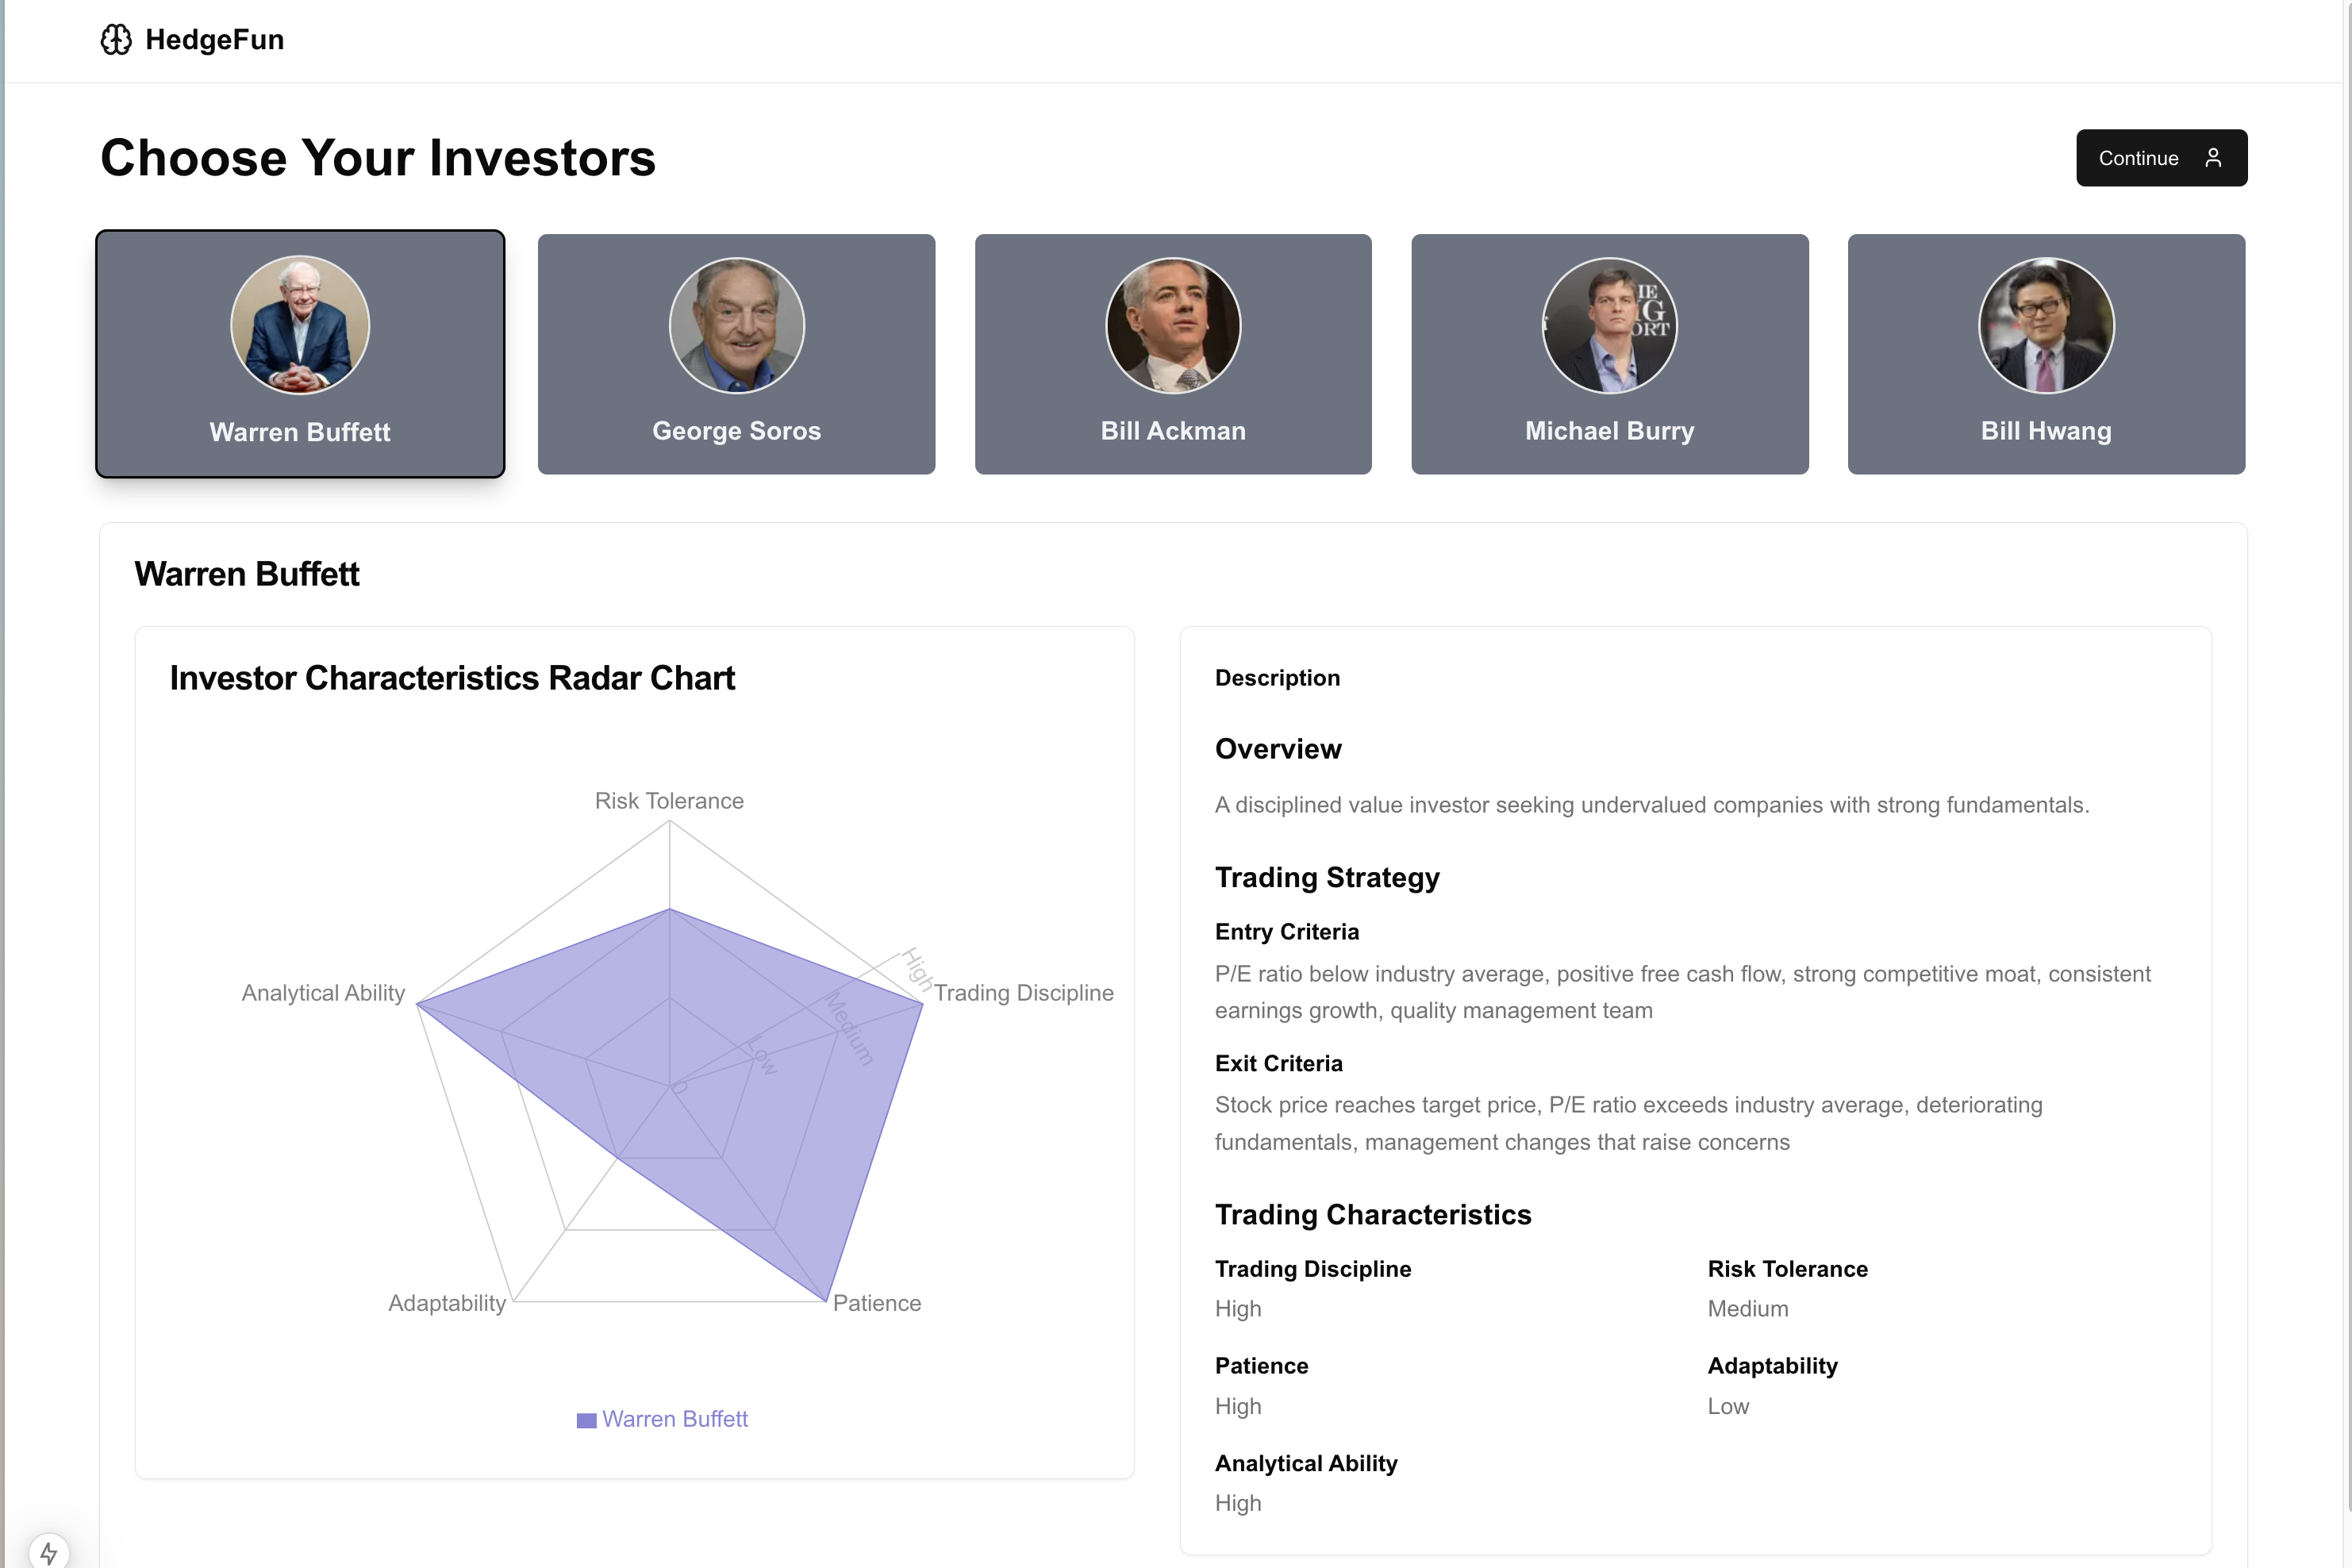The width and height of the screenshot is (2352, 1568).
Task: Click the Patience axis label on radar
Action: click(x=877, y=1303)
